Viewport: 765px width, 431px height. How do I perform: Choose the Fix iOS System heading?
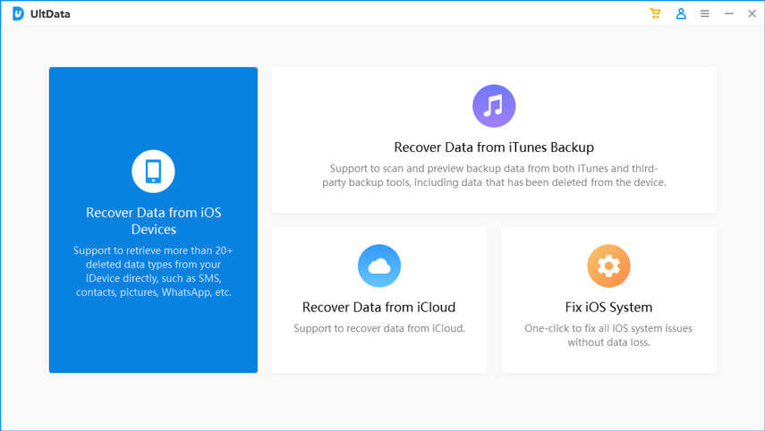pyautogui.click(x=608, y=307)
